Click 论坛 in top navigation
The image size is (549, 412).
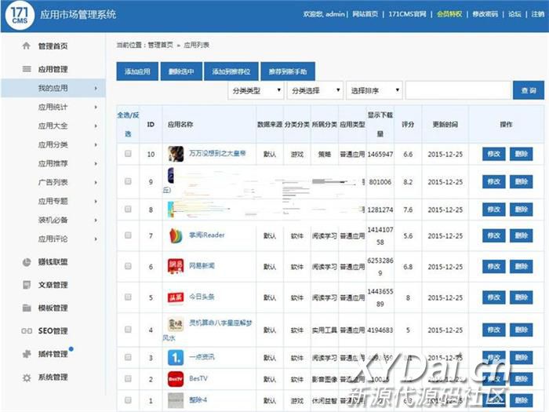[x=514, y=14]
